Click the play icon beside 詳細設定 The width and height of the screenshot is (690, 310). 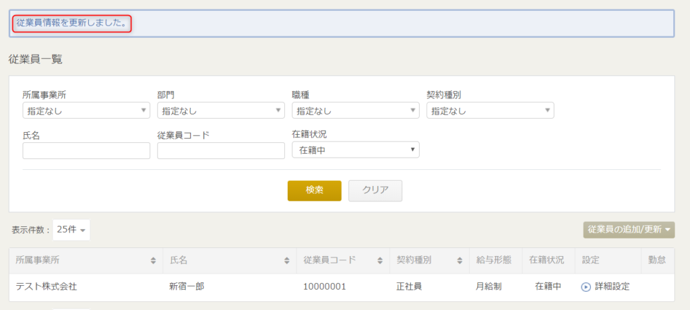(x=586, y=286)
